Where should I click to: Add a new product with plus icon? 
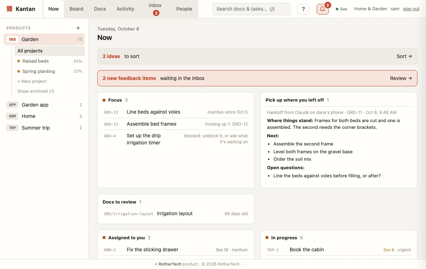click(x=78, y=28)
